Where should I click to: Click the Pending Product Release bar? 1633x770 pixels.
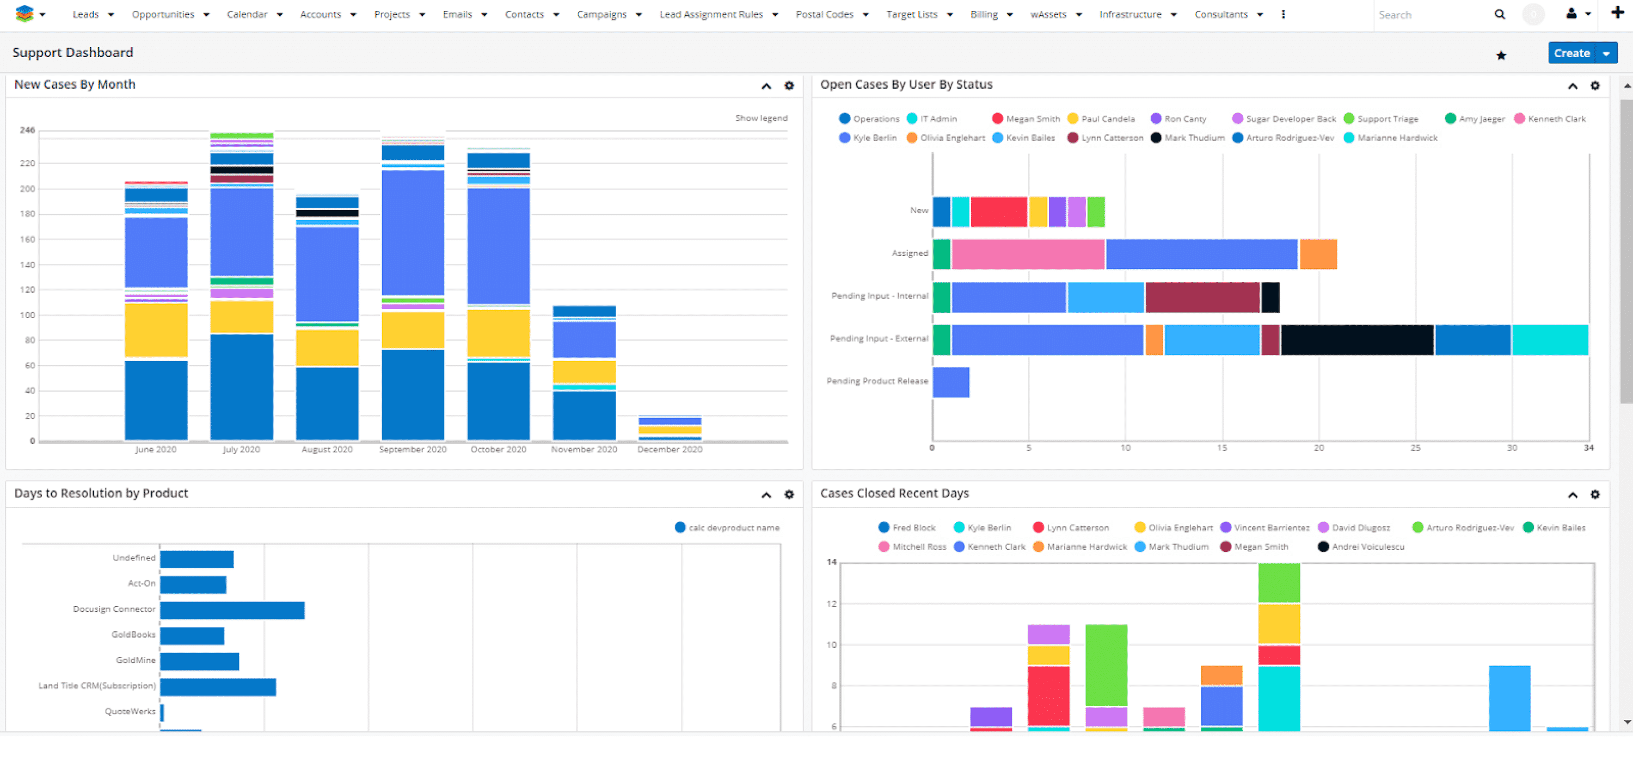coord(951,382)
